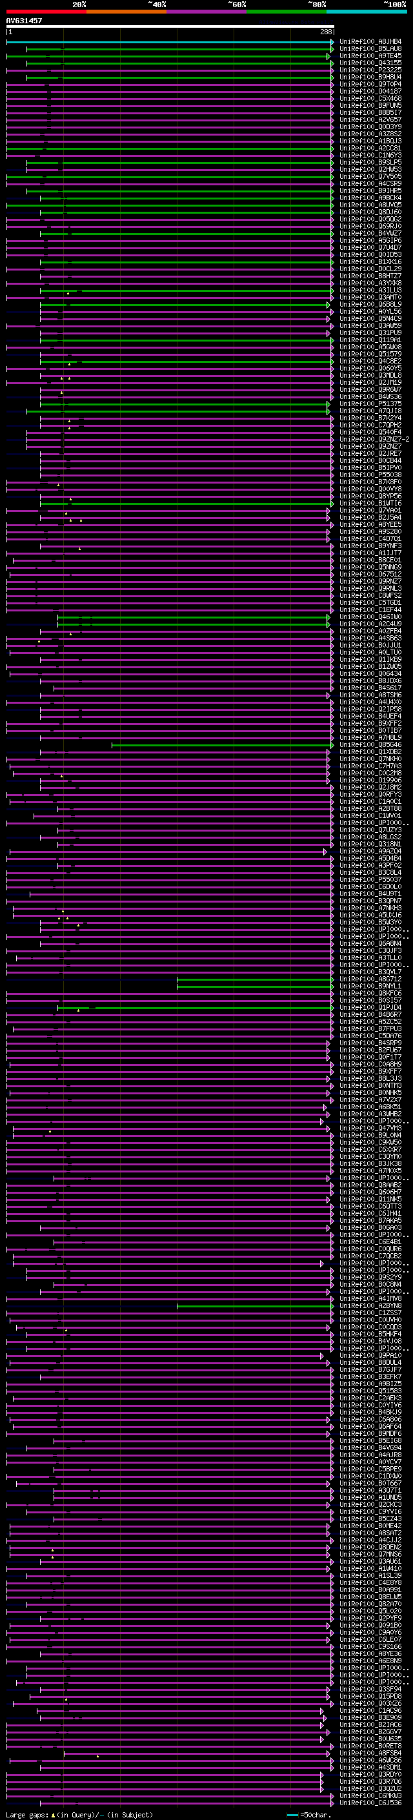413x1820 pixels.
Task: Click hit label UniRef100_Q09180
Action: [370, 1626]
